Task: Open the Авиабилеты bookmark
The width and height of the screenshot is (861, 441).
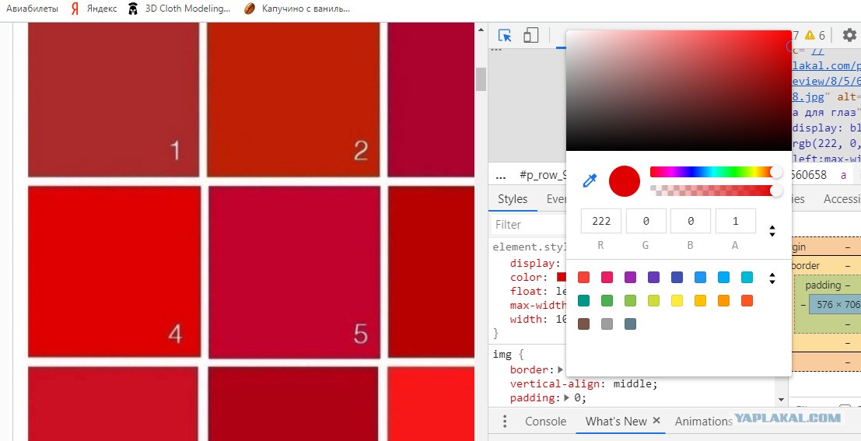Action: click(x=32, y=9)
